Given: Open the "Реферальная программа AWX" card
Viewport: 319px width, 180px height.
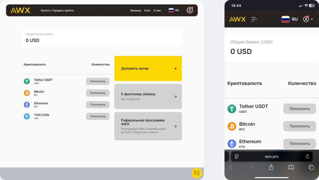Looking at the screenshot, I should [x=148, y=126].
